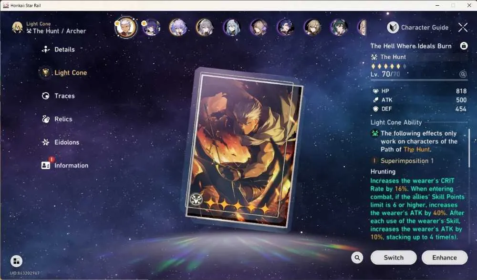Click the HP value 818
The width and height of the screenshot is (477, 280).
coord(461,91)
